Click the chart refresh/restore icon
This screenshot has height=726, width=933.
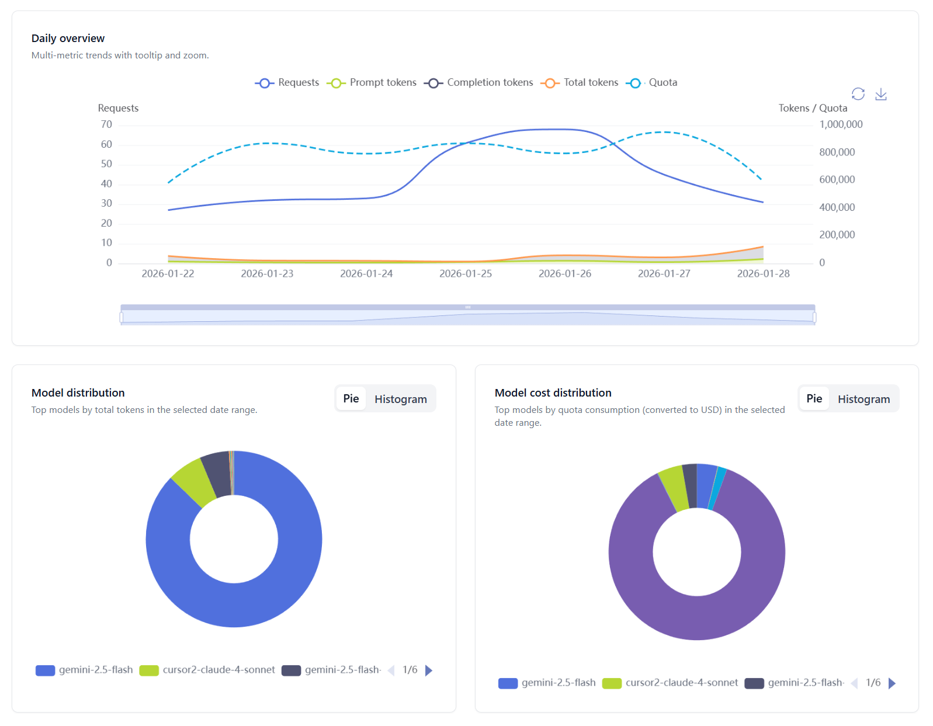pyautogui.click(x=858, y=94)
